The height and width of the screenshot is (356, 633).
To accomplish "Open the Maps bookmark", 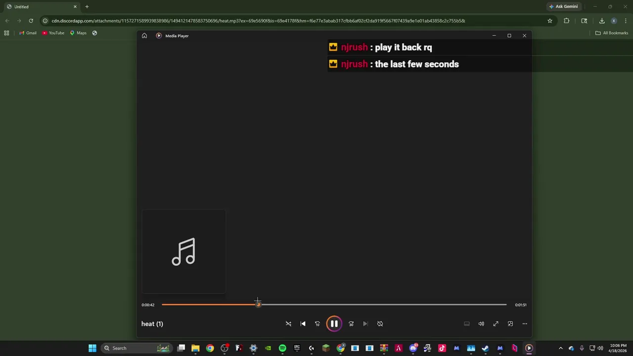I will point(78,33).
